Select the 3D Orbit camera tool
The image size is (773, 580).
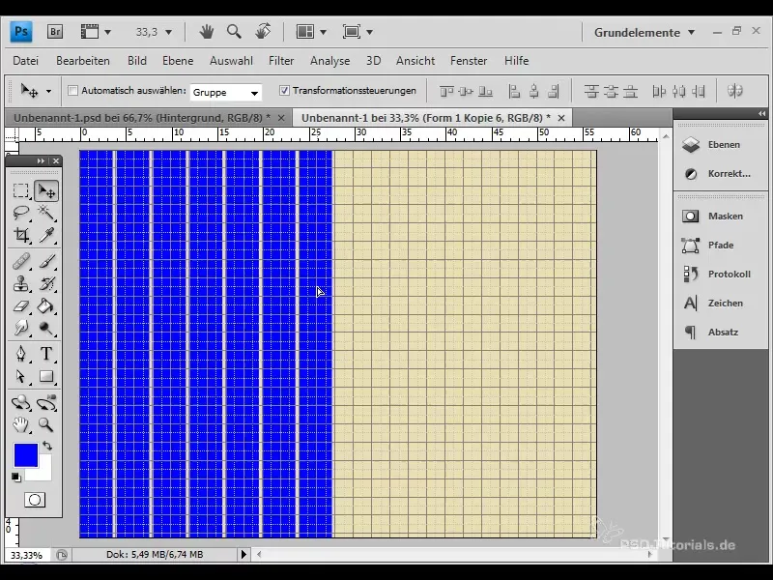tap(46, 403)
